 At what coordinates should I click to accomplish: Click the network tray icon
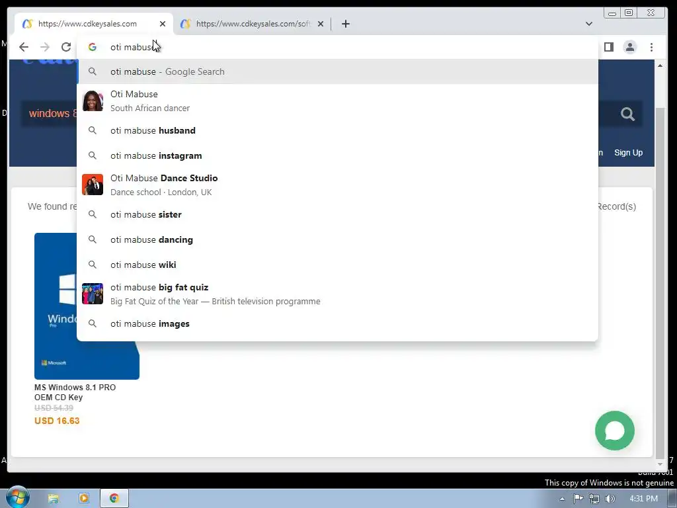[594, 499]
